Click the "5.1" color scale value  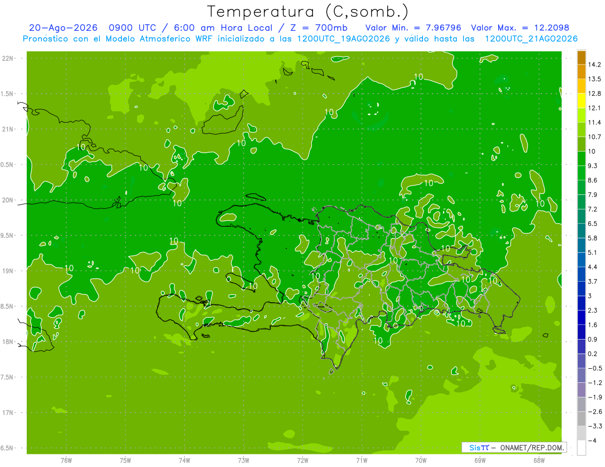tap(592, 252)
